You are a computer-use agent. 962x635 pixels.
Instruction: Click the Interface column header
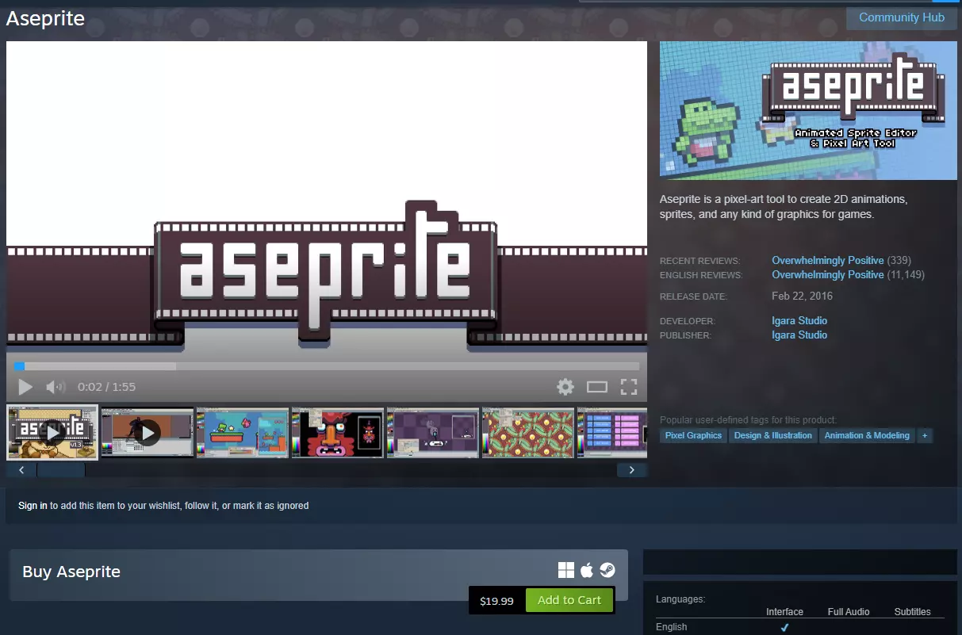tap(784, 611)
